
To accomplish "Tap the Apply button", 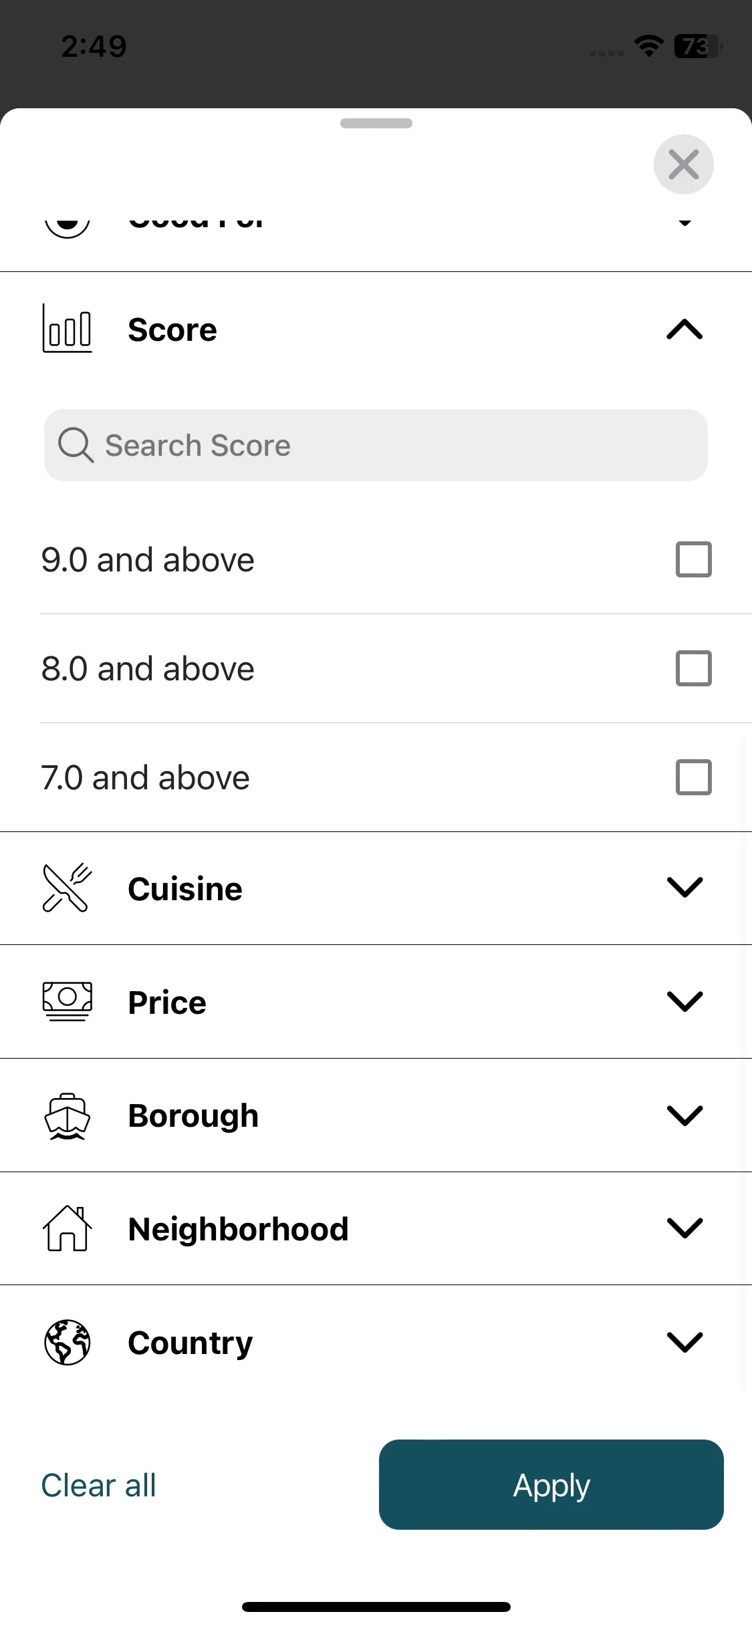I will [x=551, y=1484].
